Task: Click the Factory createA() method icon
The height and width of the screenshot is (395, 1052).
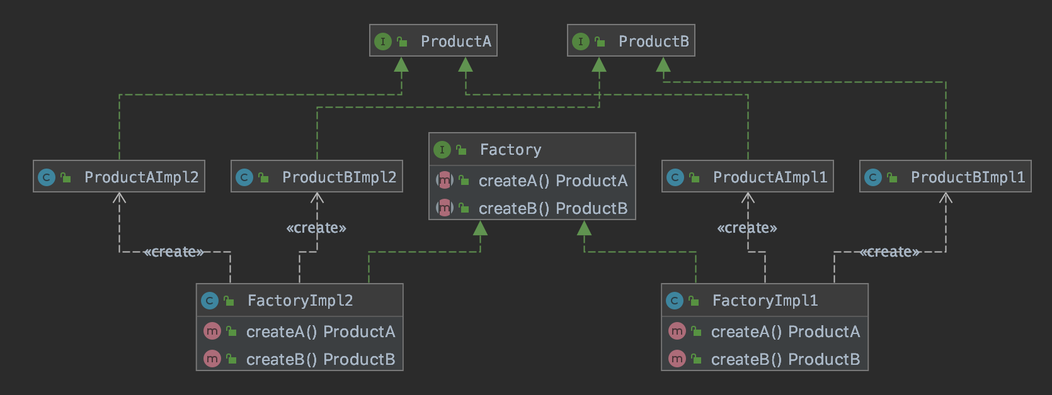Action: coord(445,181)
